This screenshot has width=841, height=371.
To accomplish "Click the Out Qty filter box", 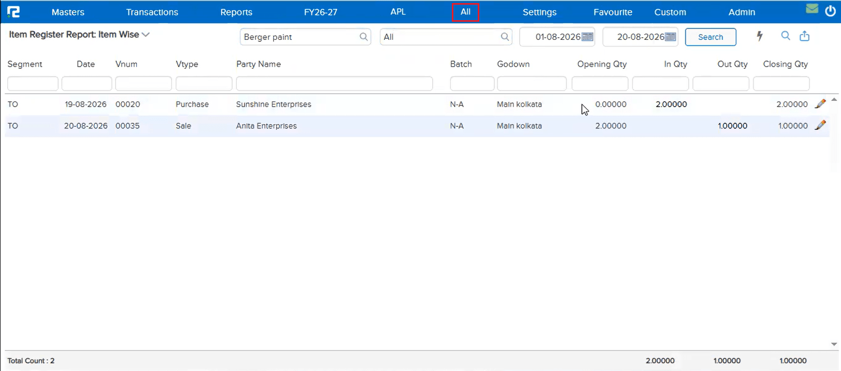I will pyautogui.click(x=721, y=83).
